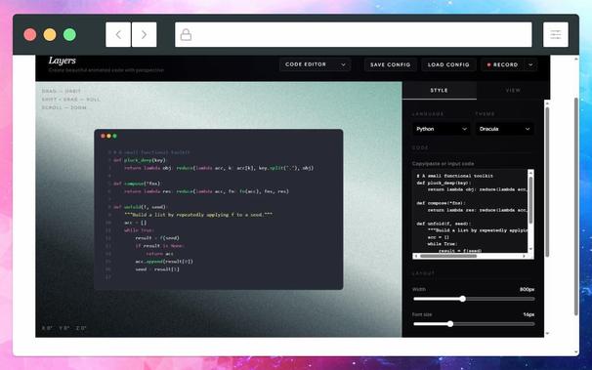Click the Font size slider handle

tap(450, 324)
